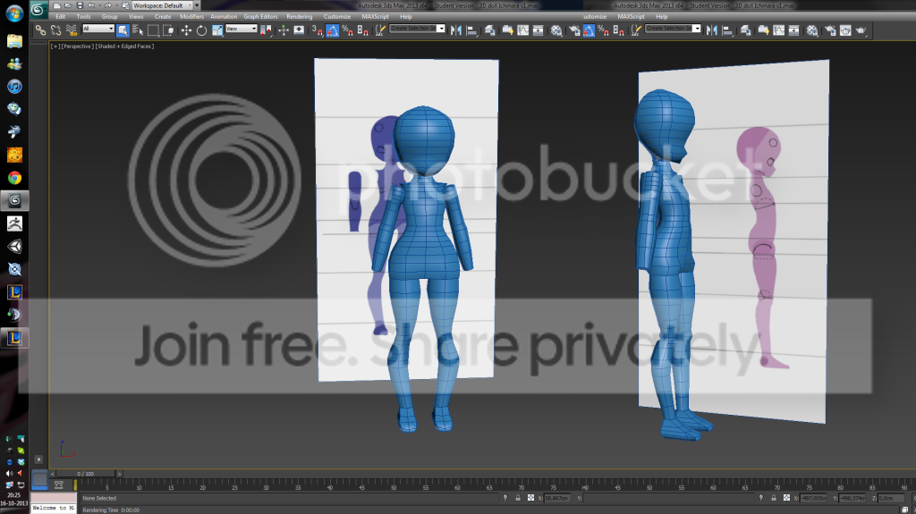Viewport: 916px width, 514px height.
Task: Open the Workspace: Default dropdown
Action: (163, 5)
